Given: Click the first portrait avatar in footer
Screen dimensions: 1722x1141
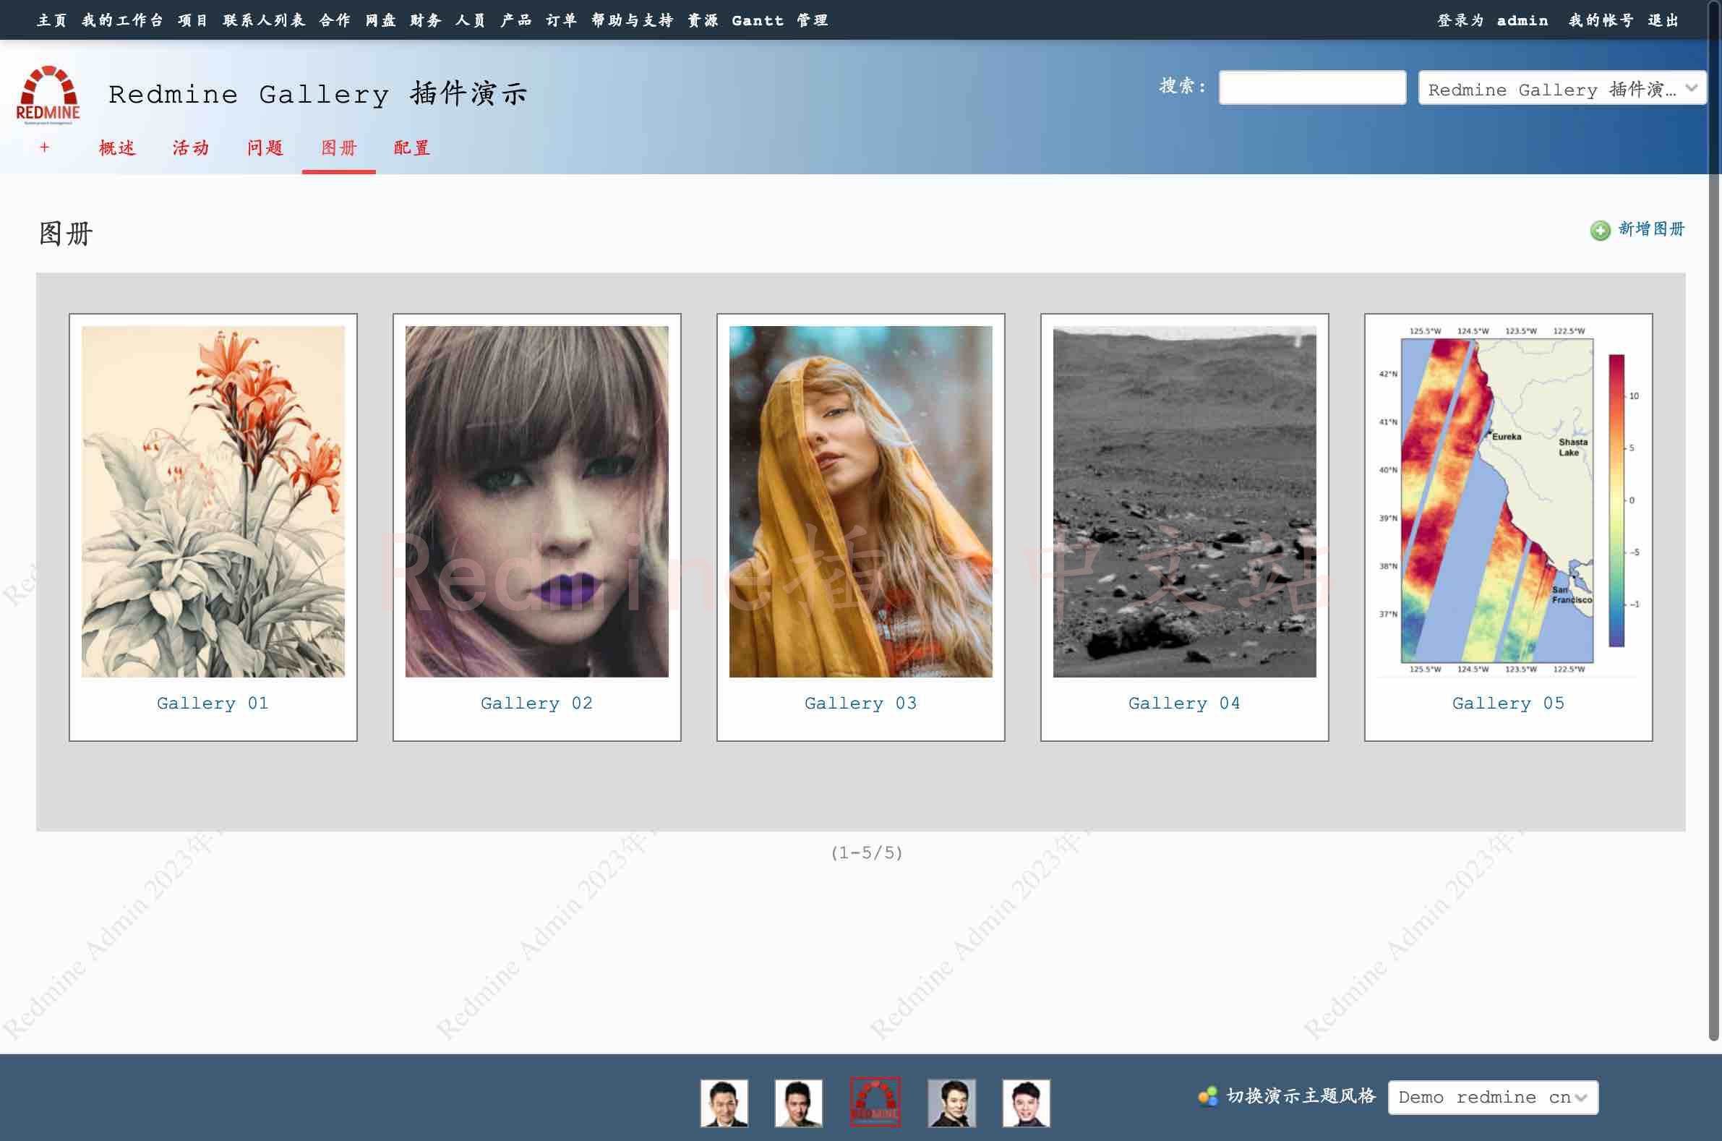Looking at the screenshot, I should coord(724,1103).
